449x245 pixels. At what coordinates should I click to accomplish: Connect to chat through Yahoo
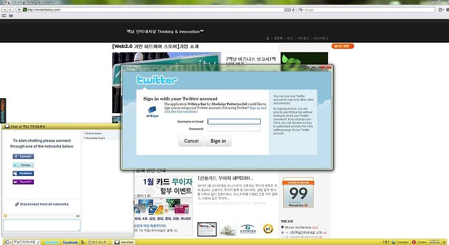pyautogui.click(x=23, y=182)
